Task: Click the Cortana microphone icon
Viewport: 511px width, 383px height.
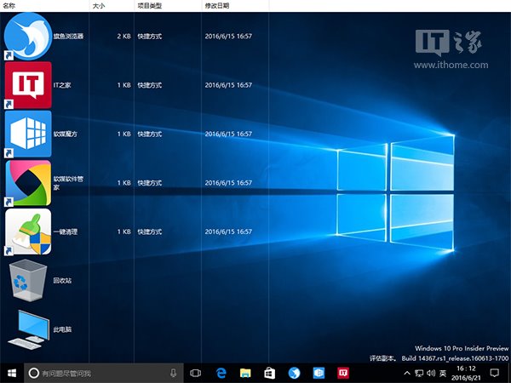Action: (173, 373)
